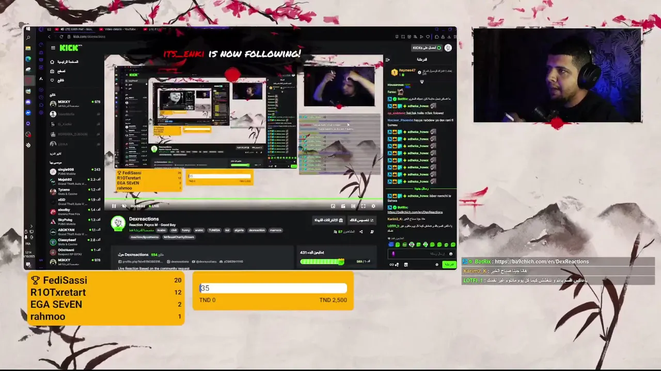Expand the pinned Reymes47 gift message
Screen dimensions: 661x371
422,81
